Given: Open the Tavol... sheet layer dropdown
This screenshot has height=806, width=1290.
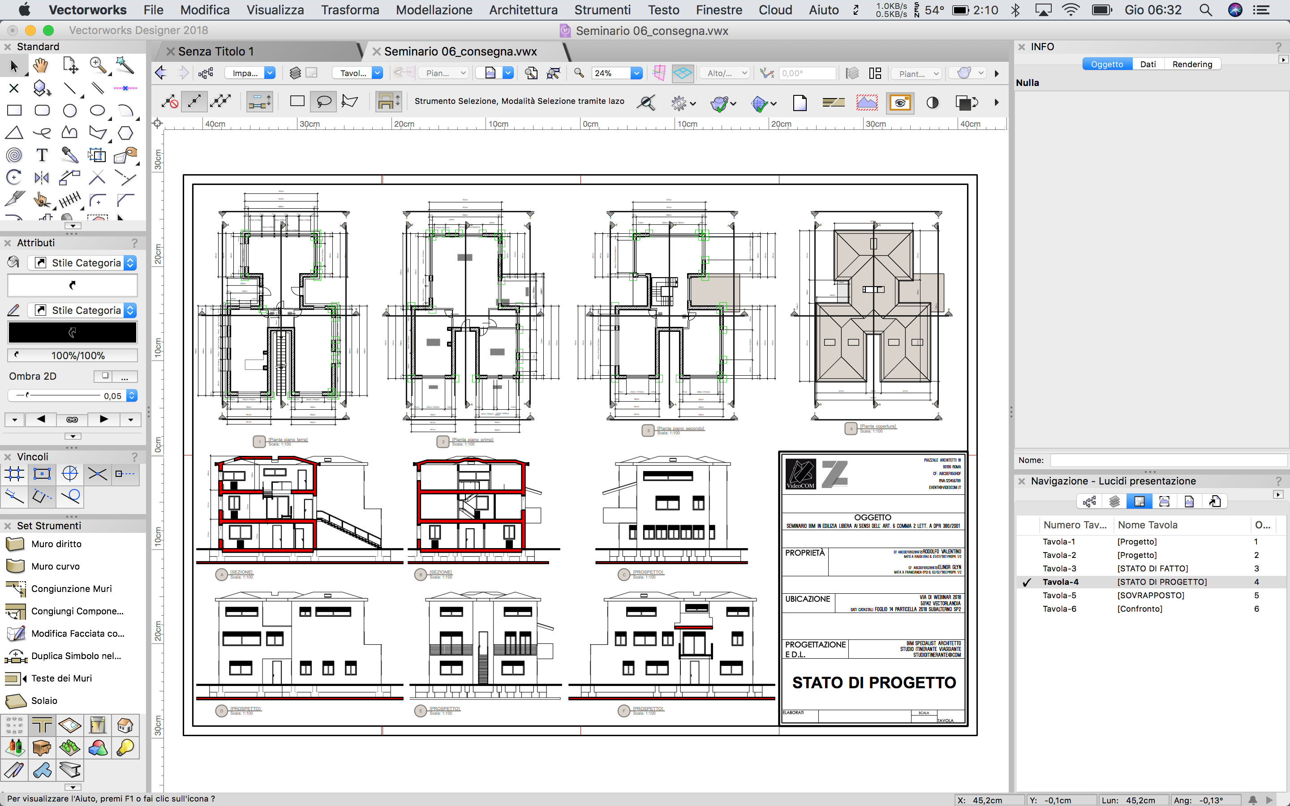Looking at the screenshot, I should coord(377,73).
